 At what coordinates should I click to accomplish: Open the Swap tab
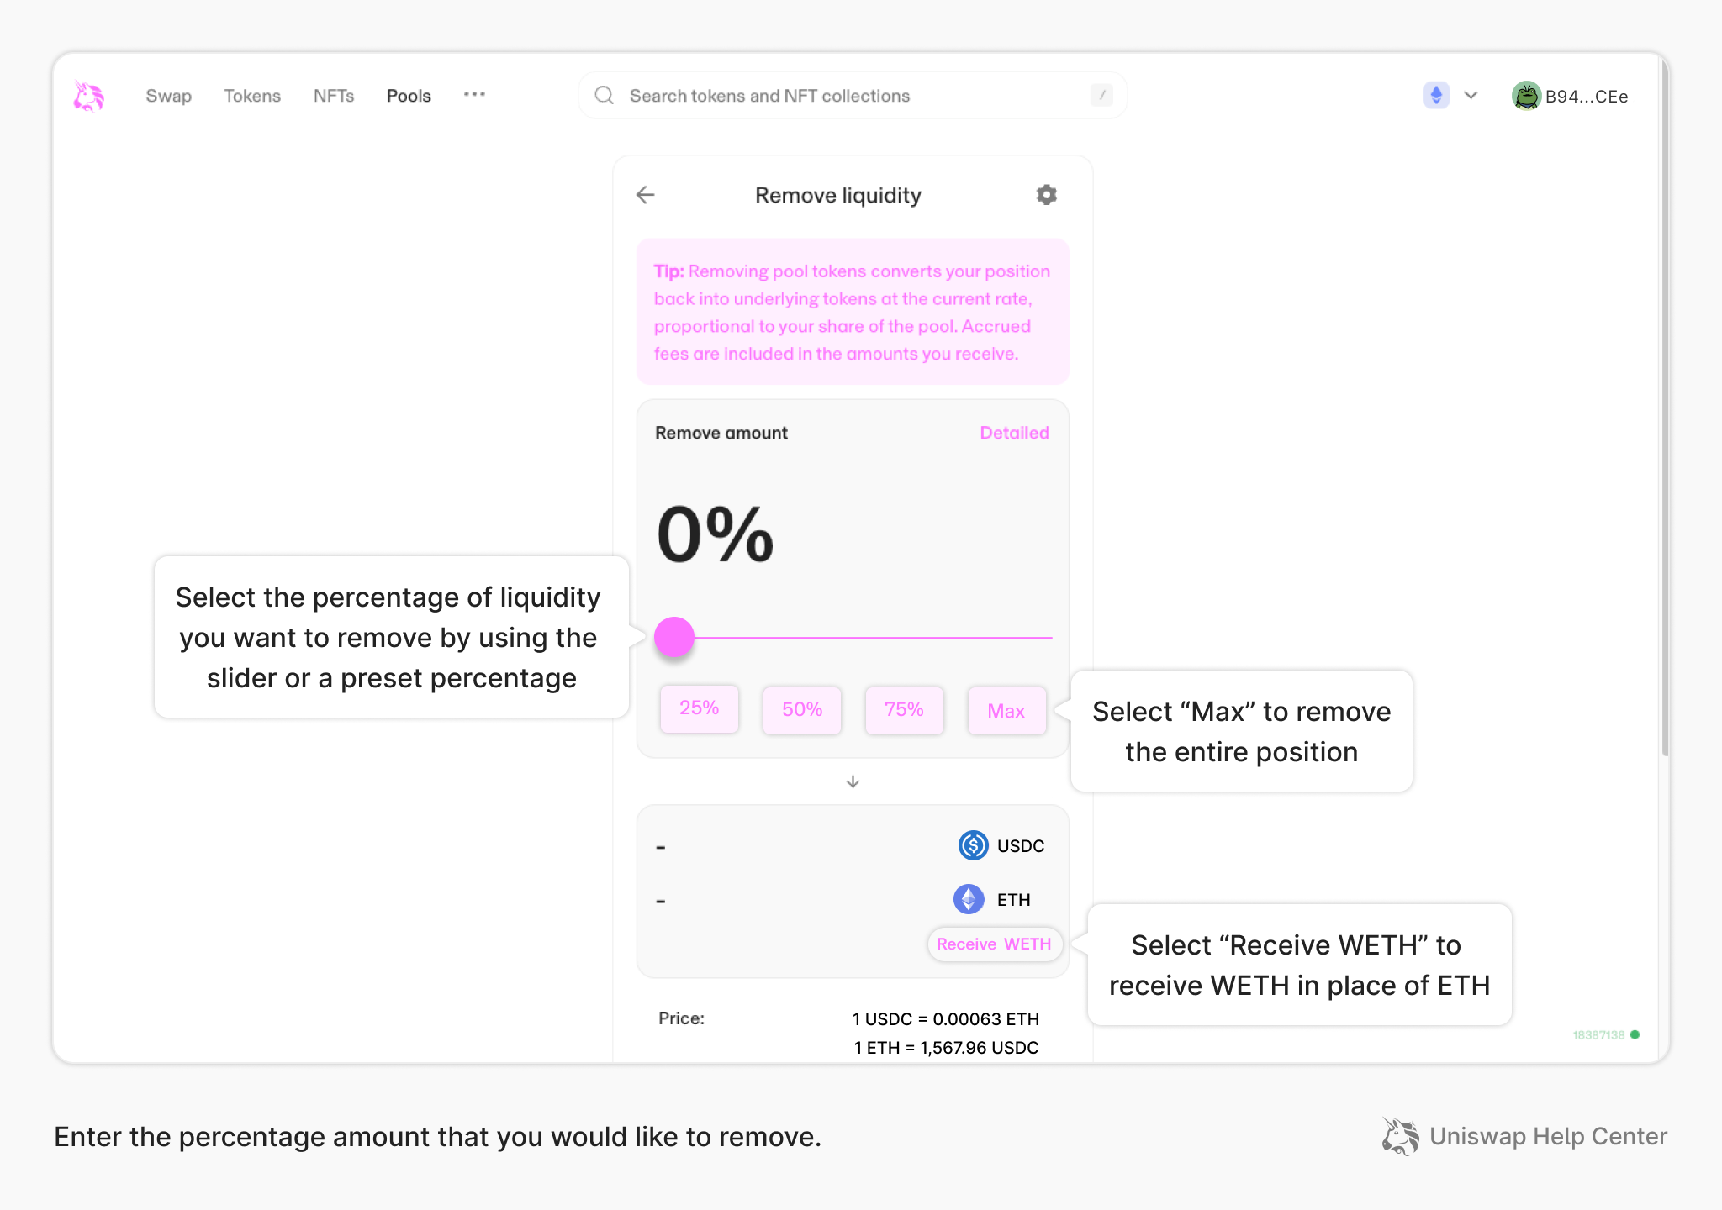(x=168, y=96)
